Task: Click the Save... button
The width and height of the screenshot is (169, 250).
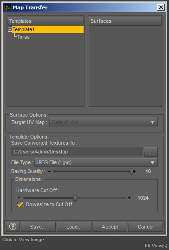Action: (x=38, y=227)
